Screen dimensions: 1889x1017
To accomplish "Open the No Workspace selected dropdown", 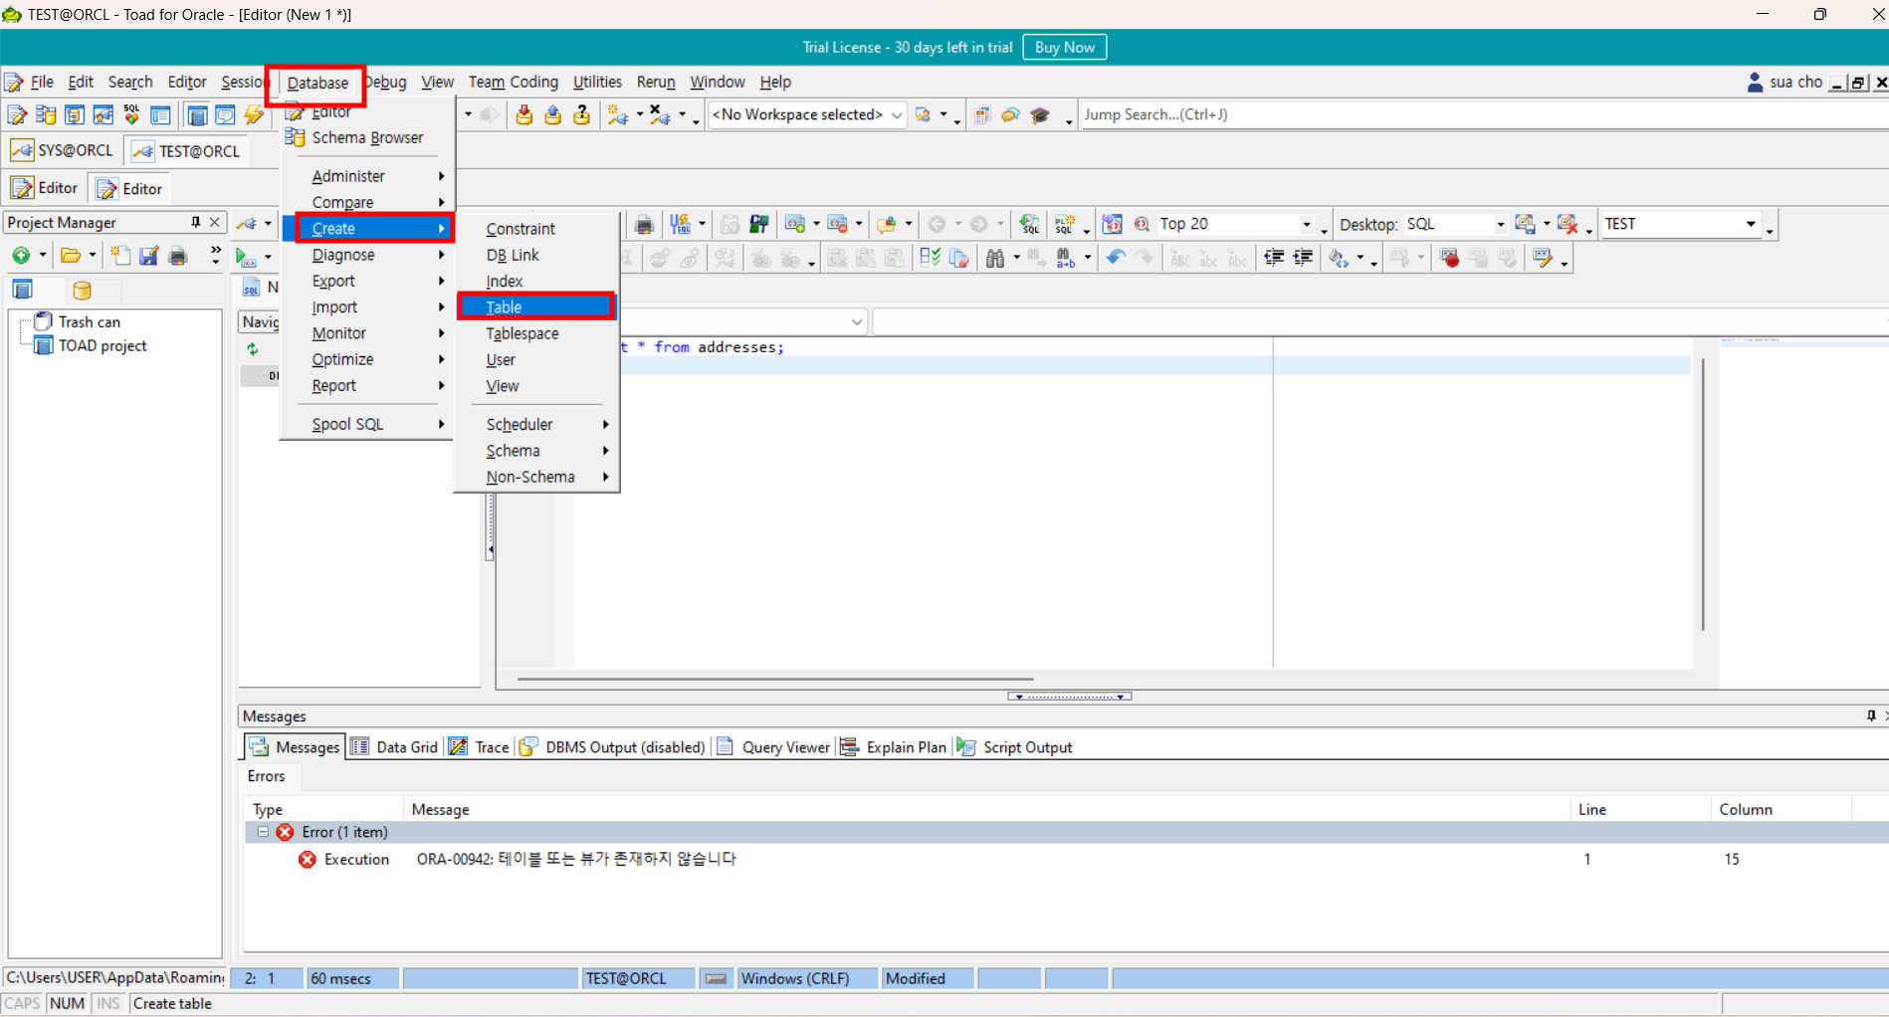I will (x=896, y=115).
